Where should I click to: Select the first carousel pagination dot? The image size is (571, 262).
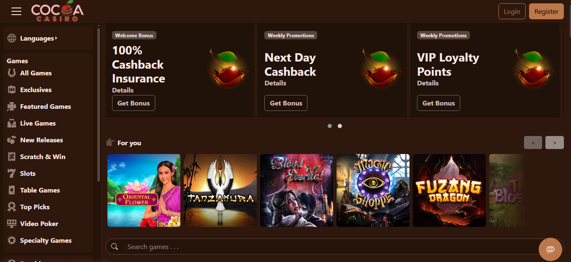(x=330, y=126)
